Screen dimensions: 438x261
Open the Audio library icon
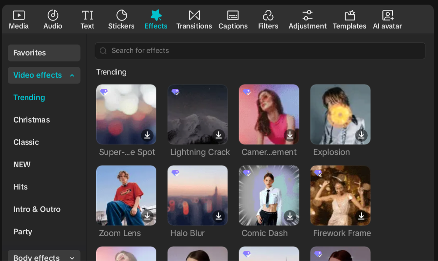pos(53,15)
